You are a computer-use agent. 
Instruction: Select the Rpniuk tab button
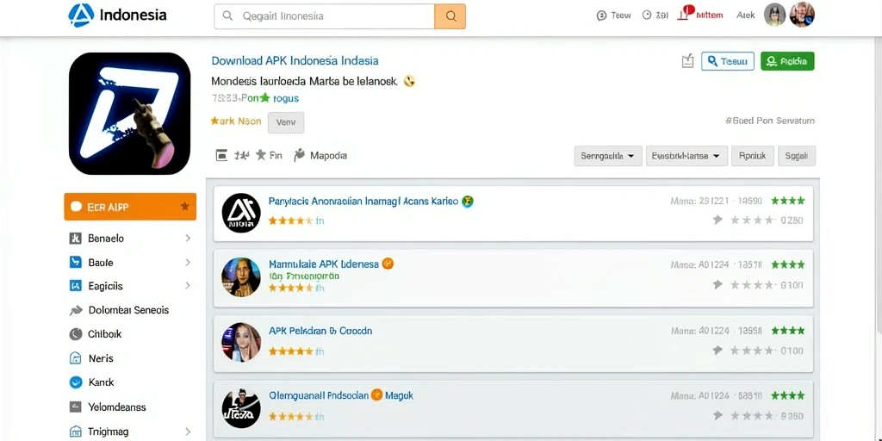tap(753, 156)
